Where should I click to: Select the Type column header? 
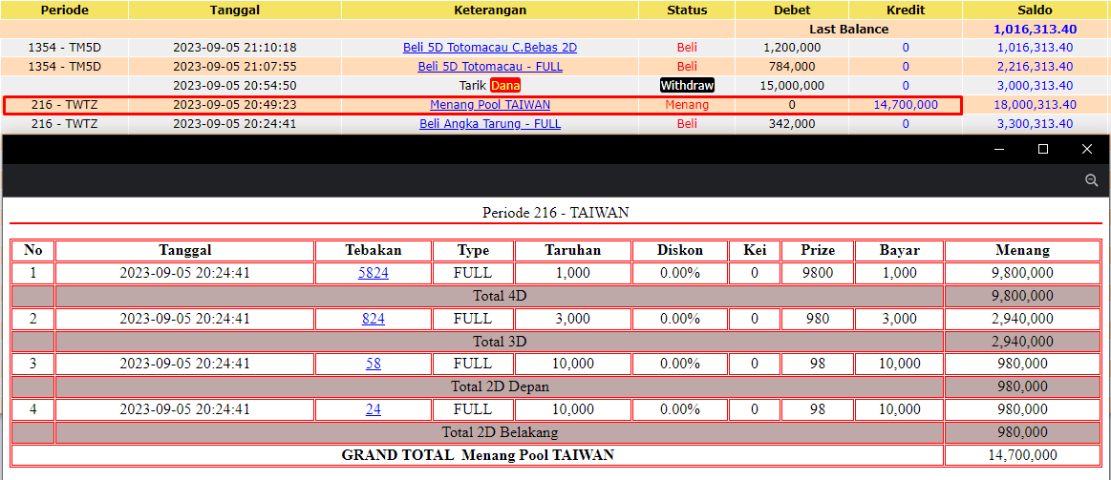coord(473,251)
